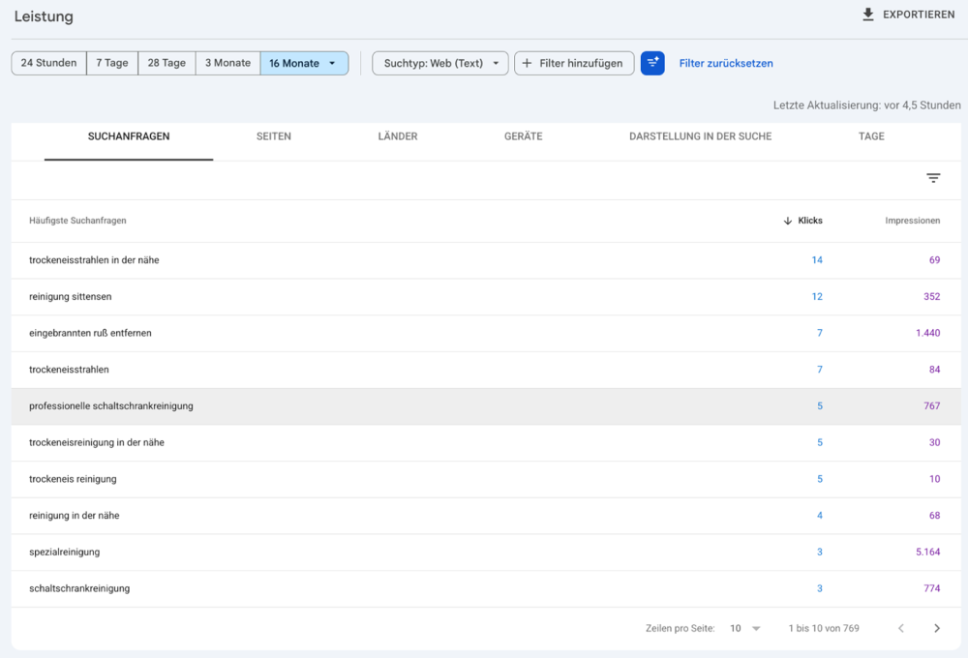Open the Zeilen pro Seite dropdown
This screenshot has width=968, height=658.
745,628
